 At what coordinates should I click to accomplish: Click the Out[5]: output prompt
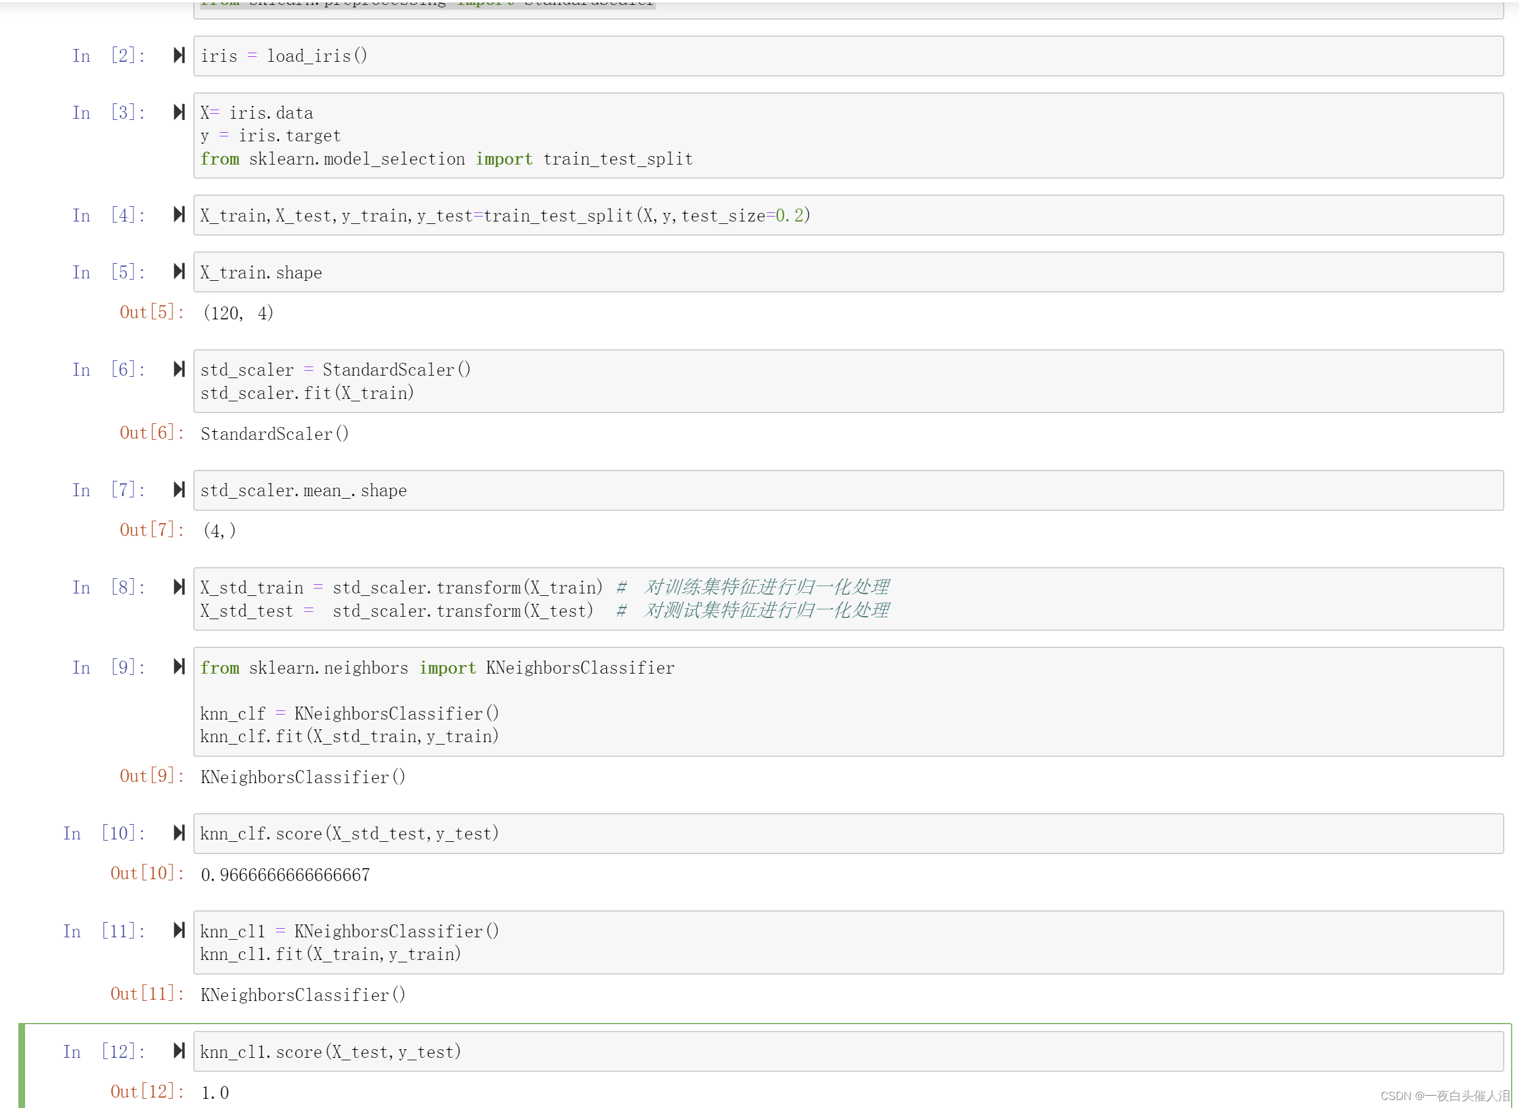pos(152,312)
